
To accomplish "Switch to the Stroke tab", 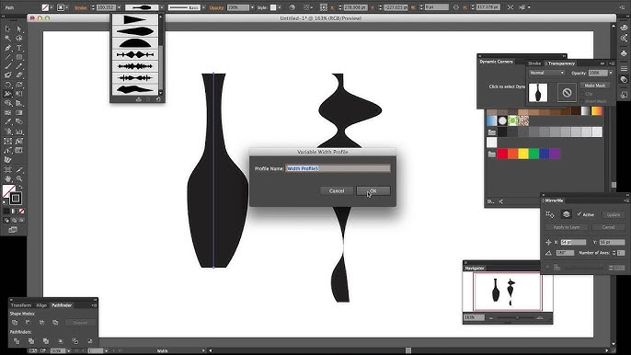I will tap(534, 63).
